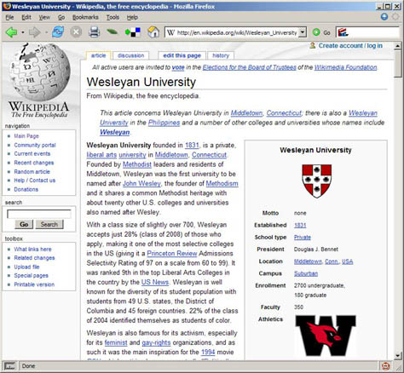The height and width of the screenshot is (373, 404).
Task: Click the blue update notification icon
Action: pyautogui.click(x=384, y=17)
